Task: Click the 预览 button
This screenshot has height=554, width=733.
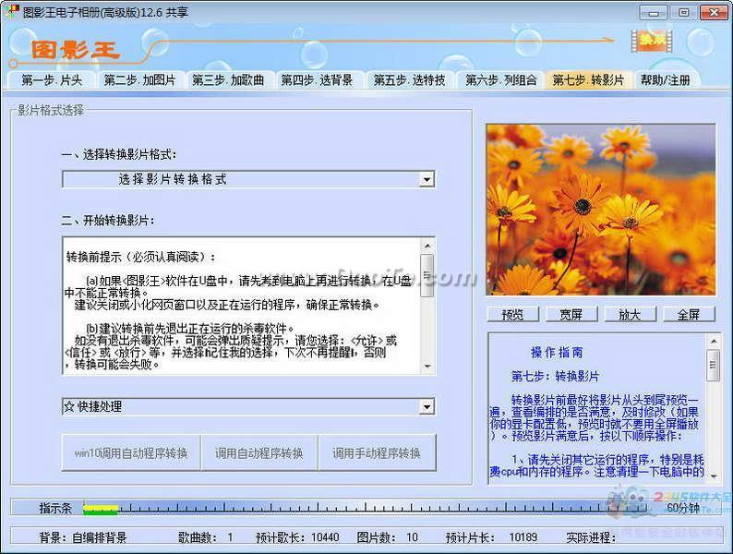Action: [512, 315]
